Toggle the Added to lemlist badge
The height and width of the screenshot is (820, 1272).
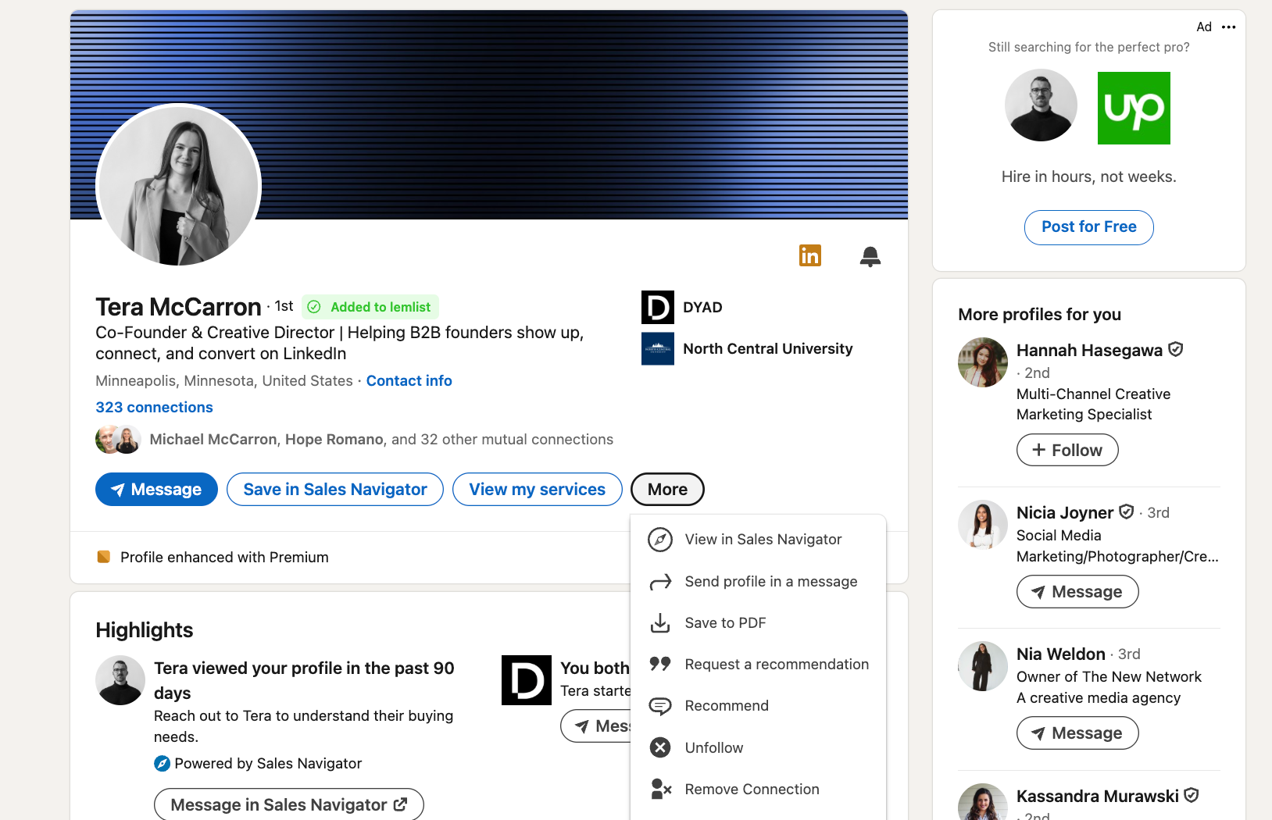[370, 307]
